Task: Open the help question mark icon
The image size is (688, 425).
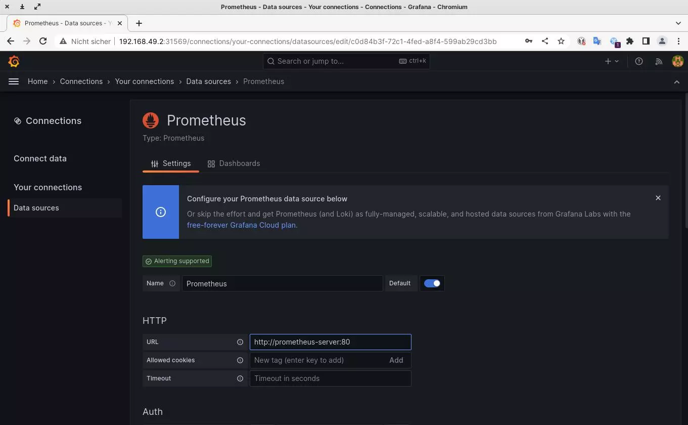Action: [x=639, y=61]
